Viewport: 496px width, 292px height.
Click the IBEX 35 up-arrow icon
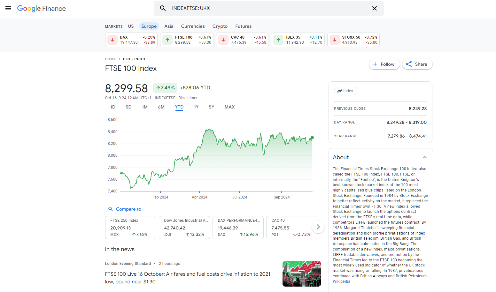278,40
